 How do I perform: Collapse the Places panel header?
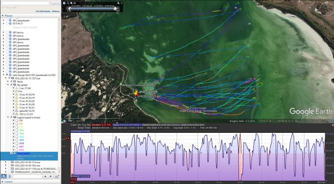coord(2,16)
